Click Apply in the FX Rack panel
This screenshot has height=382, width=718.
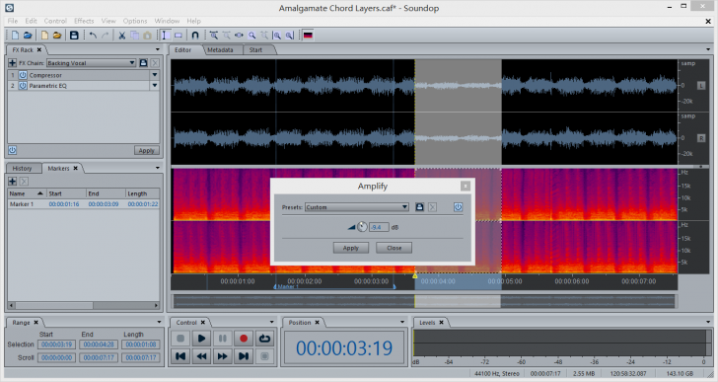pyautogui.click(x=147, y=150)
